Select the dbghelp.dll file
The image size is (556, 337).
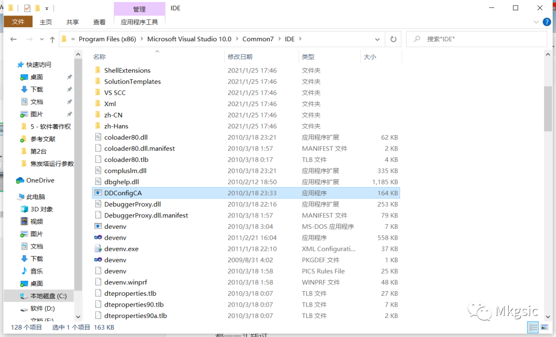click(121, 182)
